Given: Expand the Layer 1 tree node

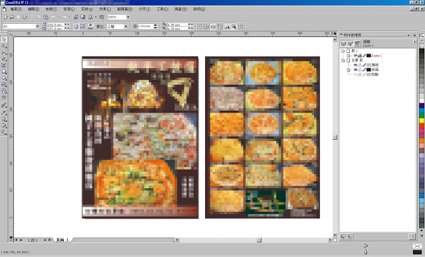Looking at the screenshot, I should tap(348, 56).
